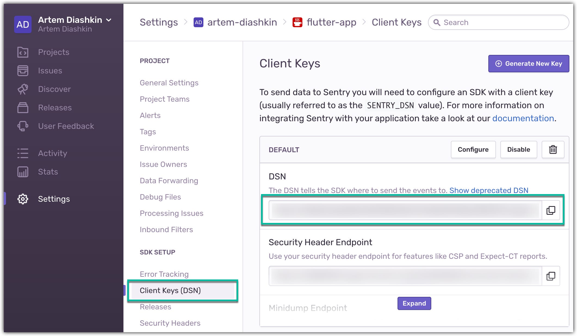
Task: Open the Stats chart icon
Action: (x=23, y=172)
